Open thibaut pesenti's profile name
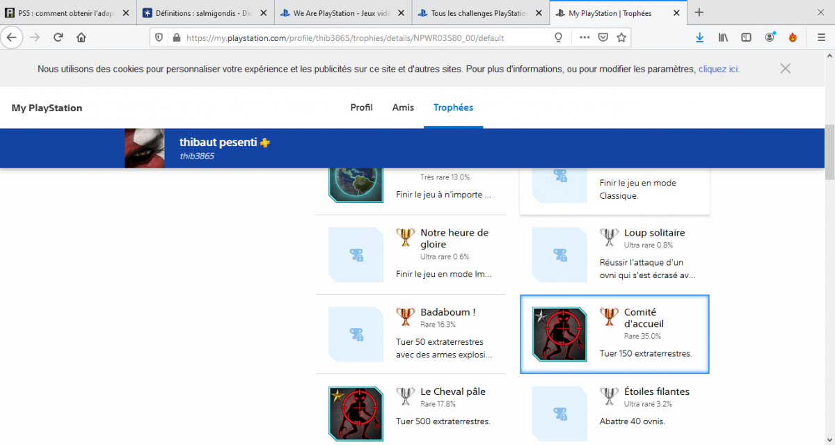 click(x=218, y=142)
